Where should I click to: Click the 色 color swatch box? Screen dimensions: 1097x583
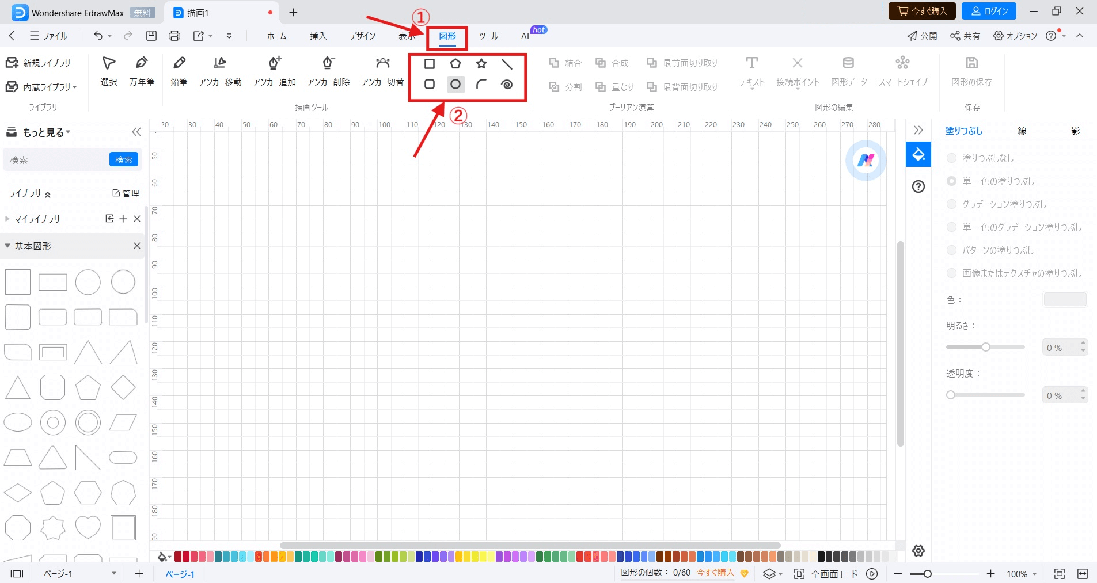pyautogui.click(x=1065, y=299)
